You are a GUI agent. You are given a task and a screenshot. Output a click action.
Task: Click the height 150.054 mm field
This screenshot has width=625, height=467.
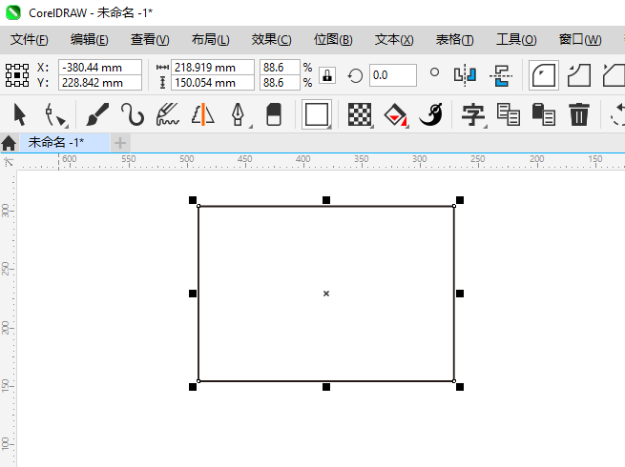(213, 83)
